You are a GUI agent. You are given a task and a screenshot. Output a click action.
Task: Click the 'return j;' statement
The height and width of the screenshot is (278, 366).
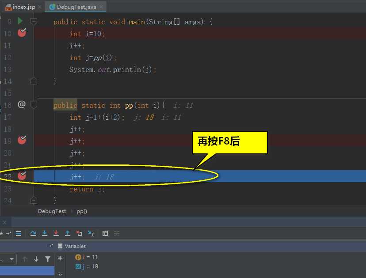(87, 189)
